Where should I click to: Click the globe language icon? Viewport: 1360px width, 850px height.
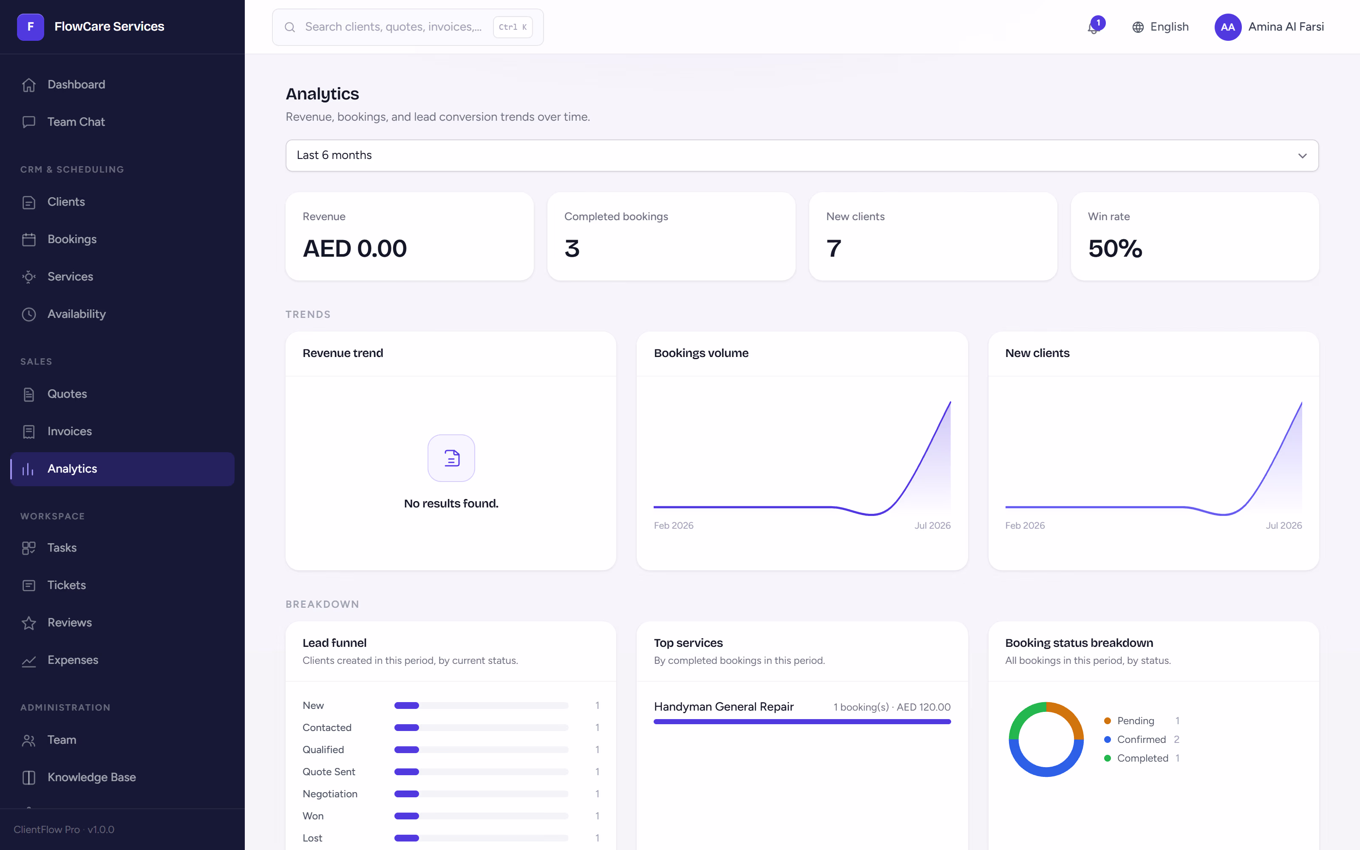point(1138,27)
